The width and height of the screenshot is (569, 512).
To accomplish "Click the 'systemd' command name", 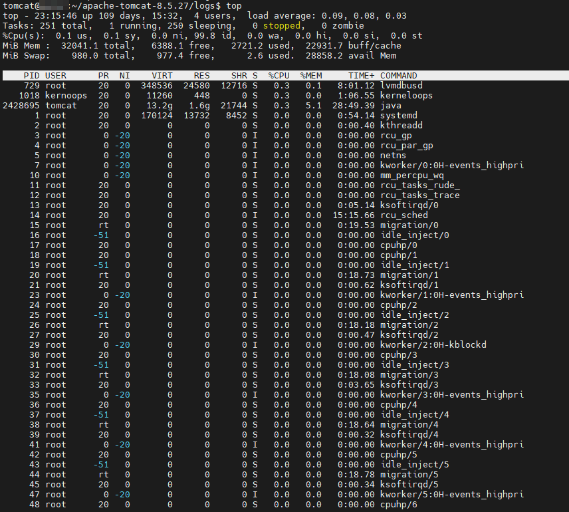I will (398, 116).
